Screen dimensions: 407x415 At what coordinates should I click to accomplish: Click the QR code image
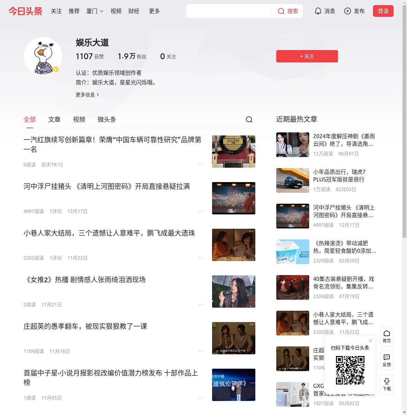tap(350, 370)
